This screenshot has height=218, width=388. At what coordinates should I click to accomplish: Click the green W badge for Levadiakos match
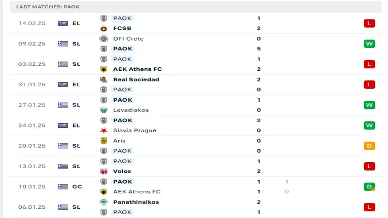click(369, 105)
